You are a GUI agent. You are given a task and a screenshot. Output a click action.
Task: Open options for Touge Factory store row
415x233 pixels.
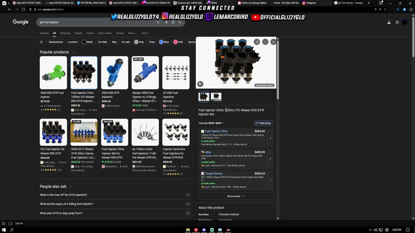270,180
